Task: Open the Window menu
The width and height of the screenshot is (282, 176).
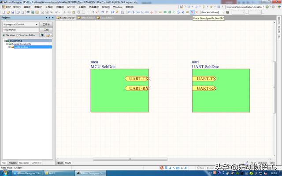Action: pyautogui.click(x=118, y=7)
